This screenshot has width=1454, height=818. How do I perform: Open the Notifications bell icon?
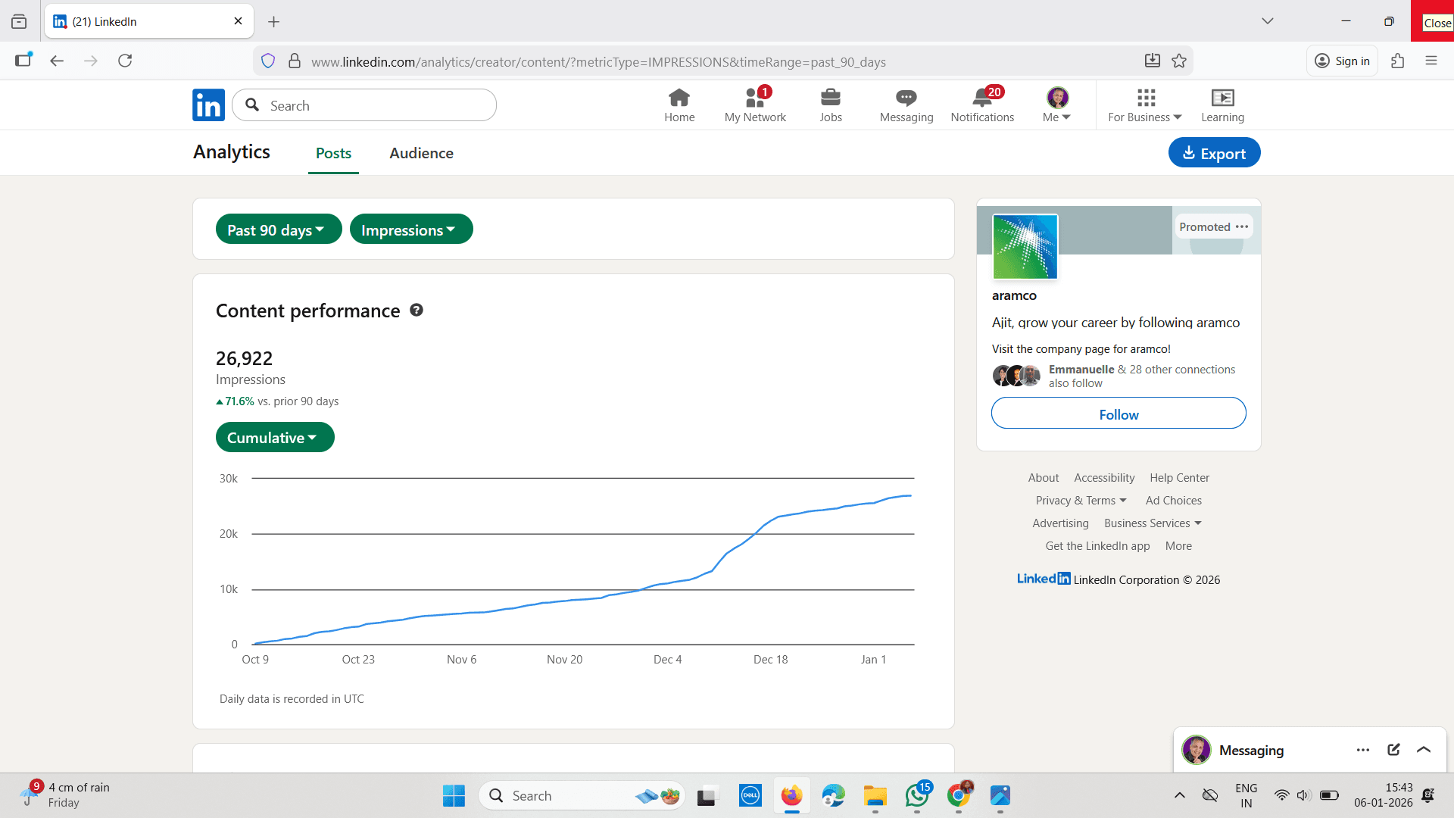point(982,98)
